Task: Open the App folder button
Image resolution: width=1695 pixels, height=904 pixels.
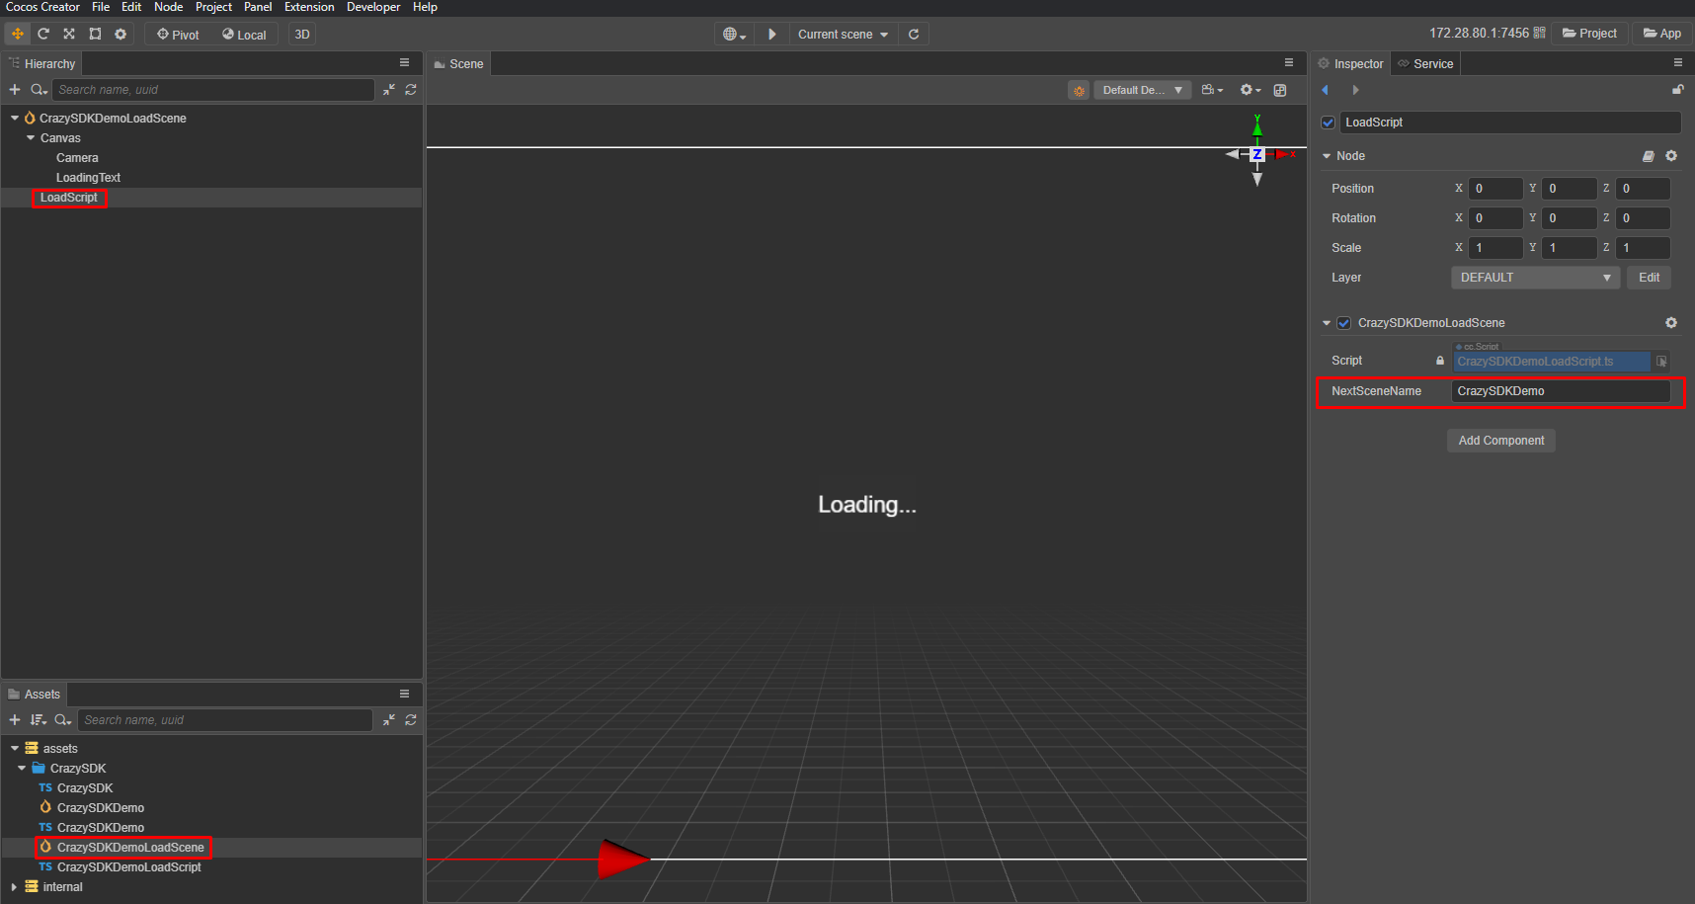Action: (x=1662, y=34)
